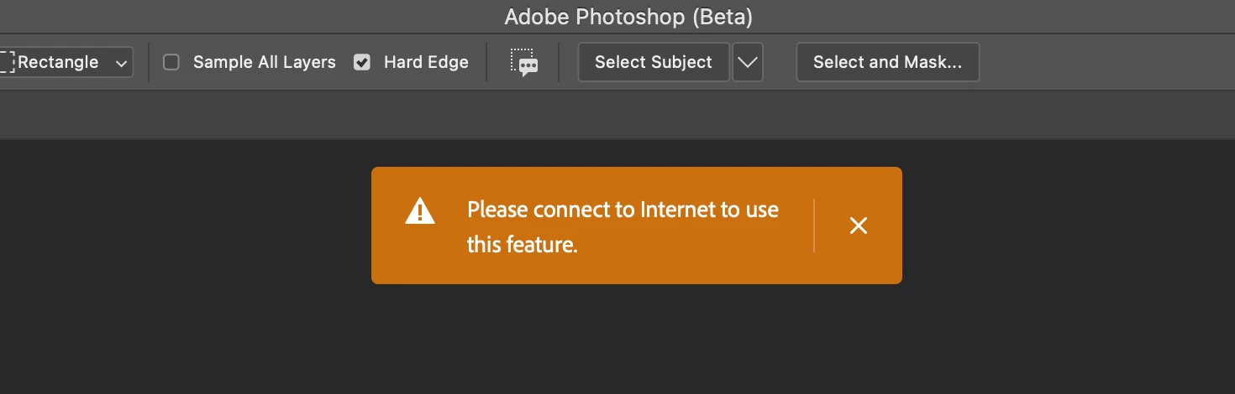This screenshot has height=394, width=1235.
Task: Open the Rectangle mode dropdown chevron
Action: tap(122, 63)
